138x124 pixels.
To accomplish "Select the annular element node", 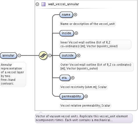I will tap(8, 55).
